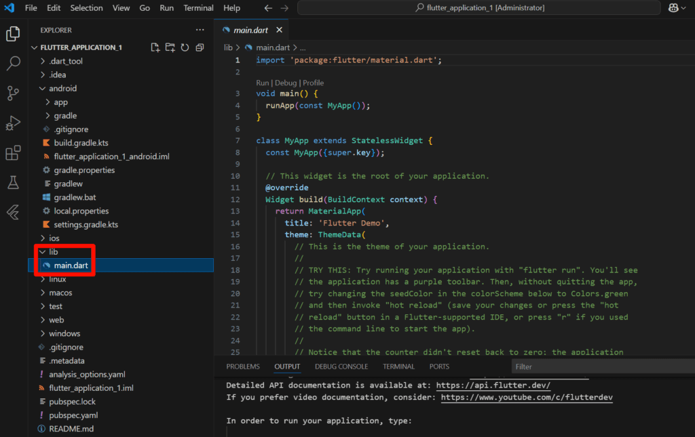This screenshot has width=695, height=437.
Task: Open the Flutter sidebar icon
Action: click(13, 212)
